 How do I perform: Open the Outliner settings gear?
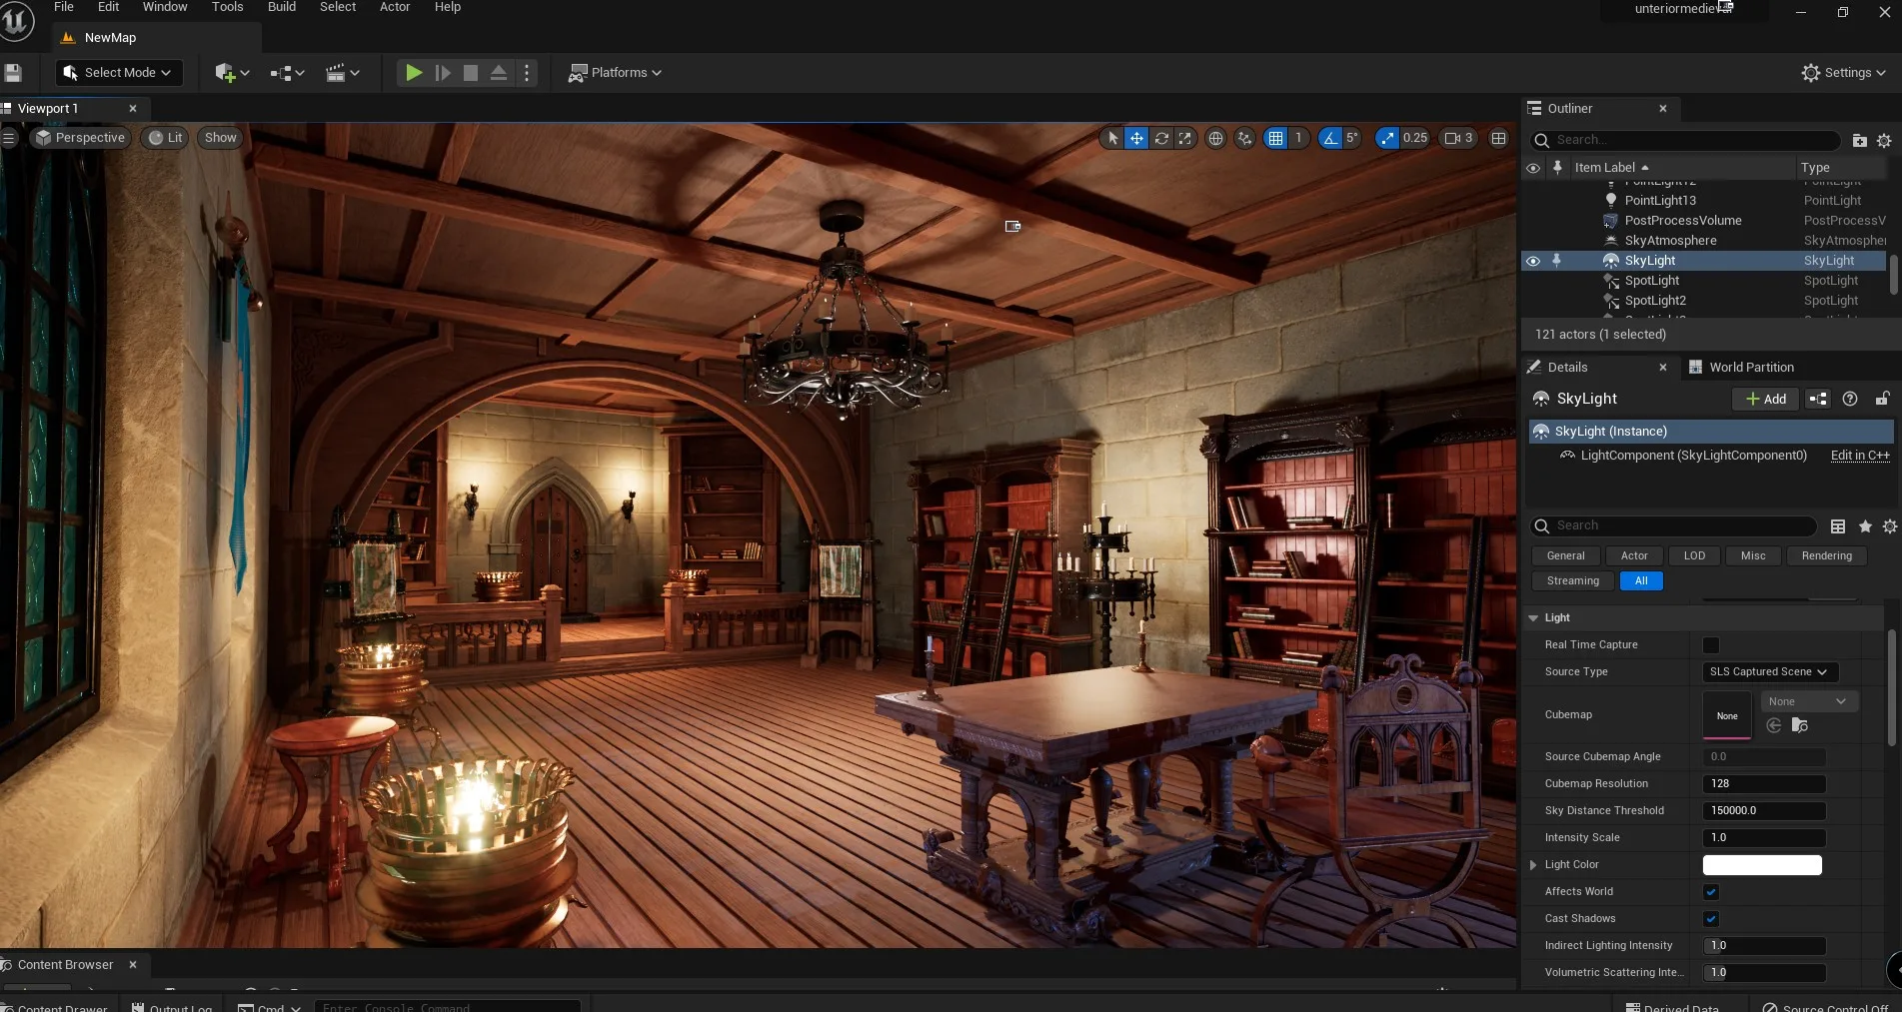[x=1884, y=141]
